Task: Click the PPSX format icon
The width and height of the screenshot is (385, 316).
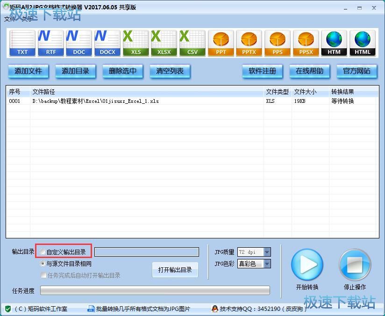Action: (x=306, y=42)
